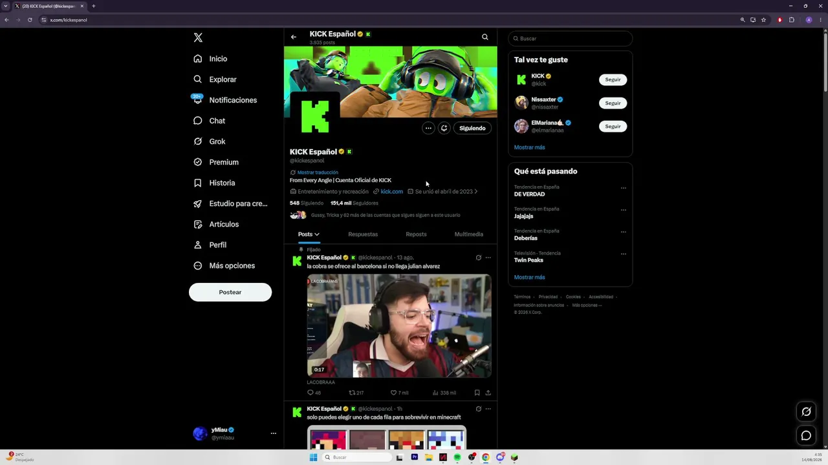Viewport: 828px width, 465px height.
Task: Click the Grok icon on the pinned post
Action: coord(479,258)
